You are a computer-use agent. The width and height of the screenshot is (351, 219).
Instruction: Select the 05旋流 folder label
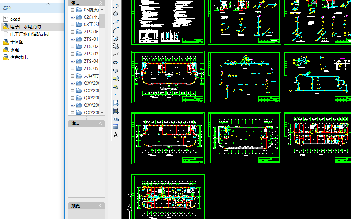(x=92, y=10)
